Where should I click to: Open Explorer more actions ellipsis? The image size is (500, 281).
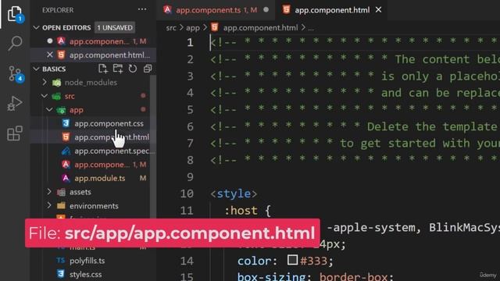142,9
